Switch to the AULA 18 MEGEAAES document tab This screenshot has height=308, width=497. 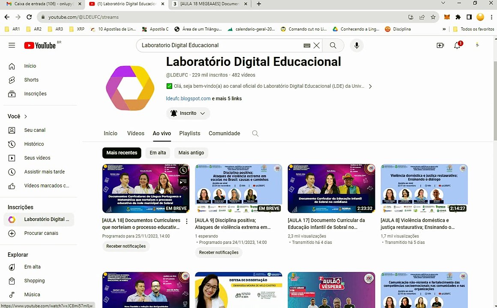coord(209,4)
